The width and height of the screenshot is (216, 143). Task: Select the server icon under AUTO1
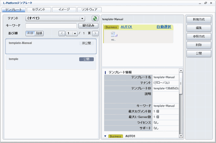[114, 35]
